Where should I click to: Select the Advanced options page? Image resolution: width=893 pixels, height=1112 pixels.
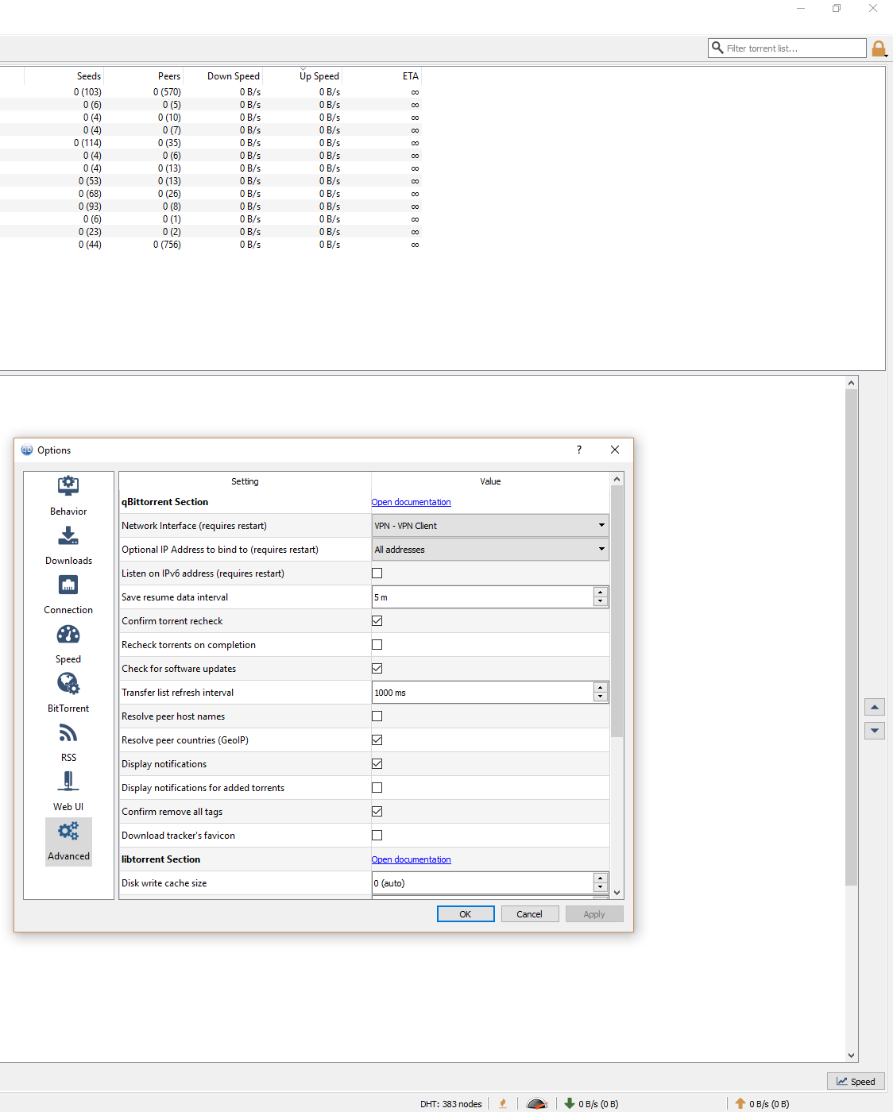click(x=68, y=841)
